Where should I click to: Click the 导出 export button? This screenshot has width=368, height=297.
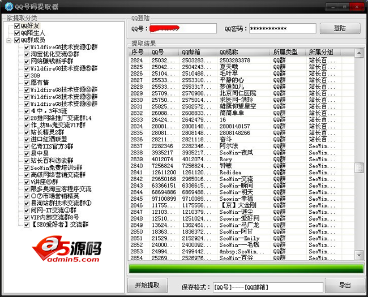pos(345,286)
